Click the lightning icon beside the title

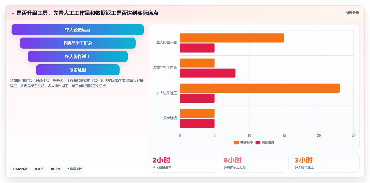coord(12,13)
